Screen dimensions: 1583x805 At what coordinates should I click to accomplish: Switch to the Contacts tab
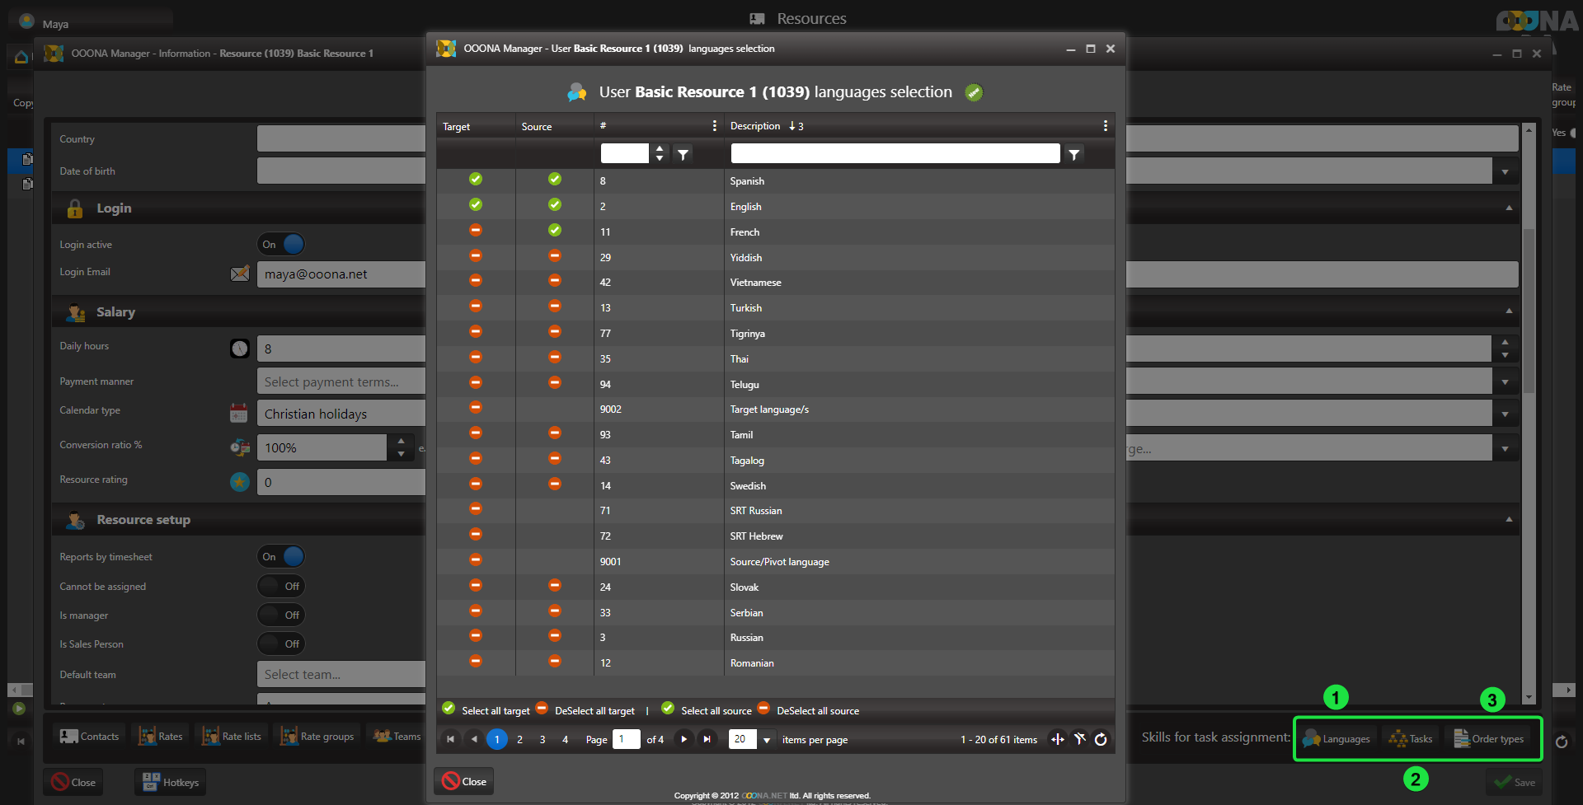[90, 736]
